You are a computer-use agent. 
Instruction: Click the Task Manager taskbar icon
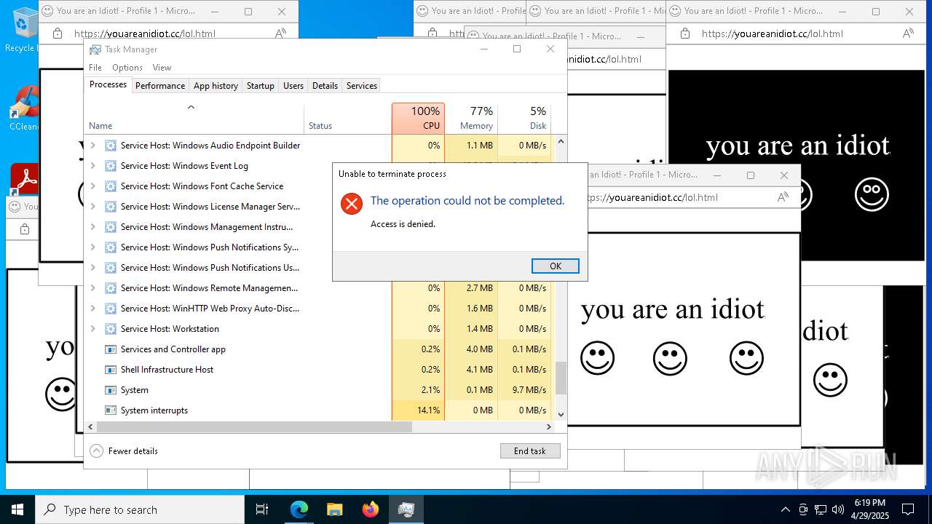406,509
